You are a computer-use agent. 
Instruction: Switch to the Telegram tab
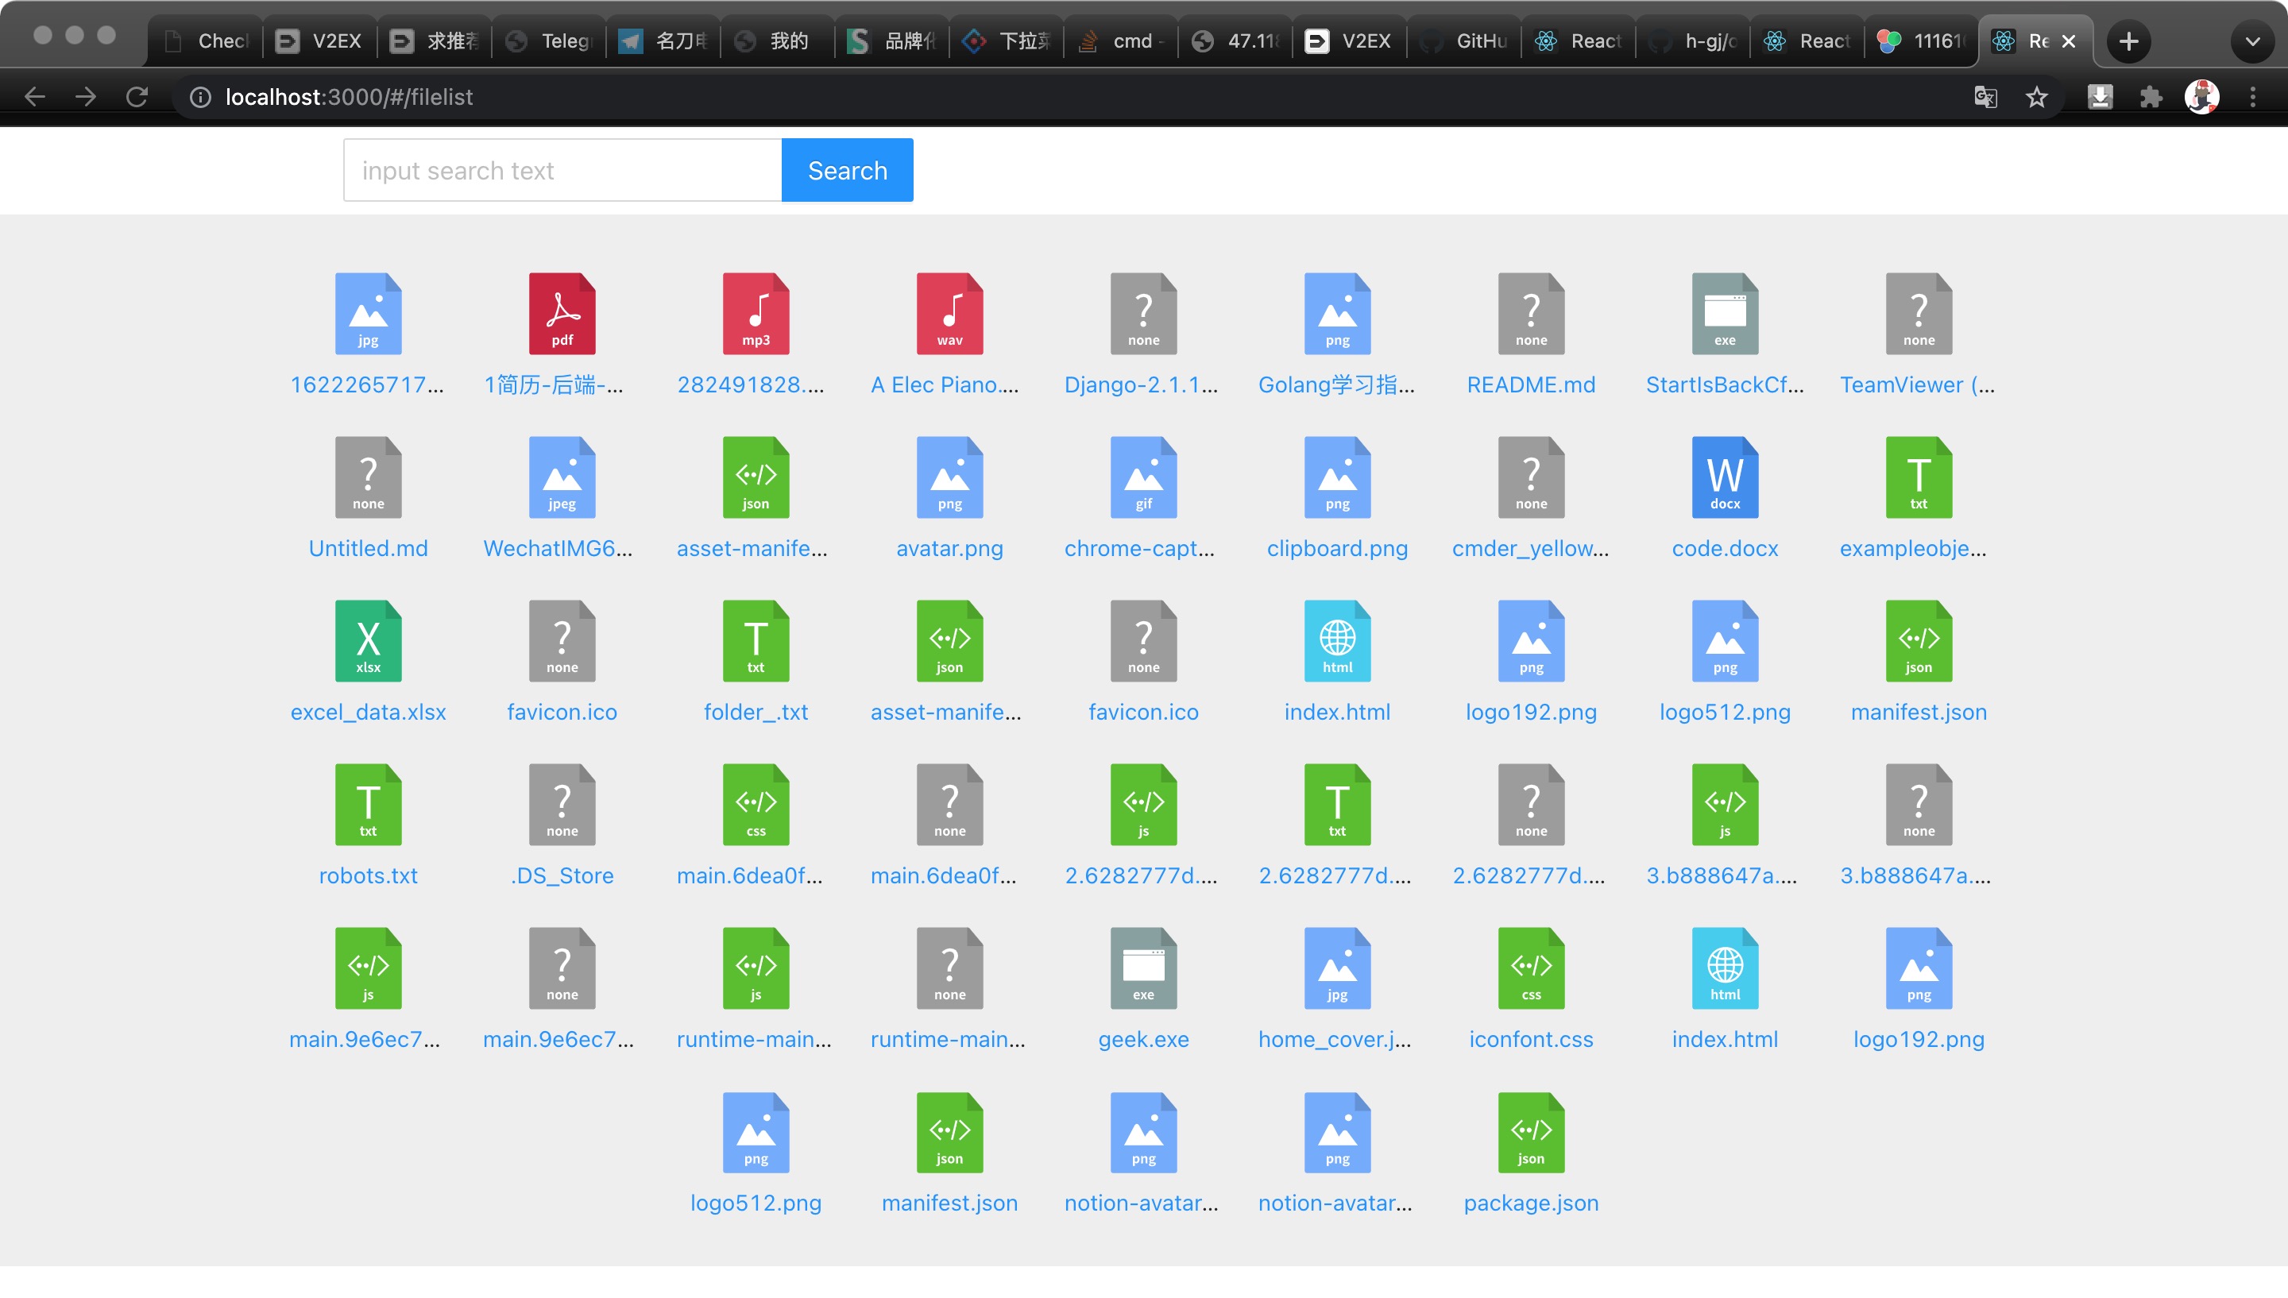(549, 41)
